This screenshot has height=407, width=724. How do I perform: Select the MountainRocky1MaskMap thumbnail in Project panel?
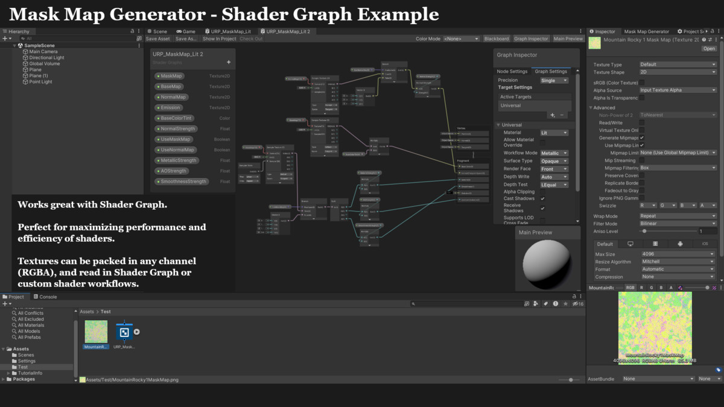(x=96, y=332)
